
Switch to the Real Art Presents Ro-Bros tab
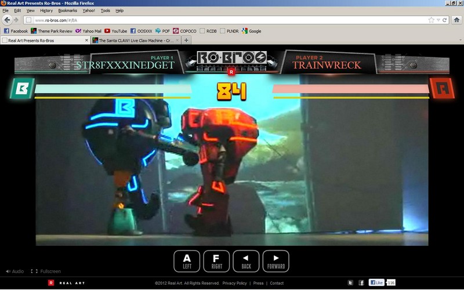pyautogui.click(x=45, y=40)
